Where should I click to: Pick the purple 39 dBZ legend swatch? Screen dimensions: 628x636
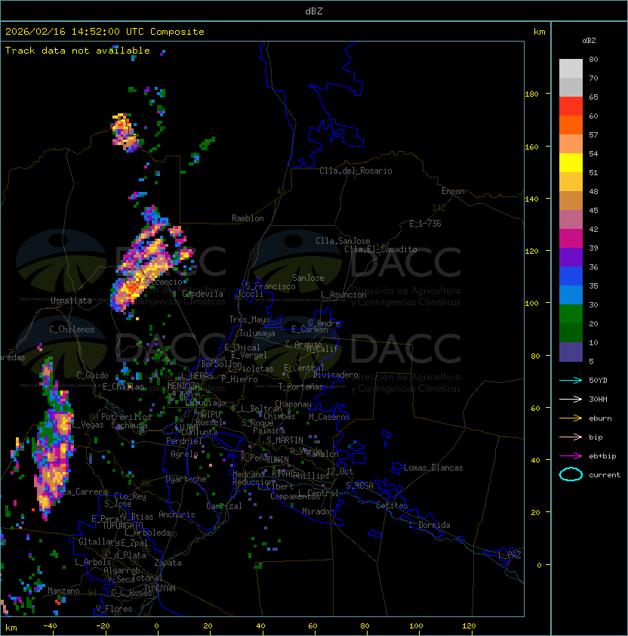pyautogui.click(x=571, y=258)
